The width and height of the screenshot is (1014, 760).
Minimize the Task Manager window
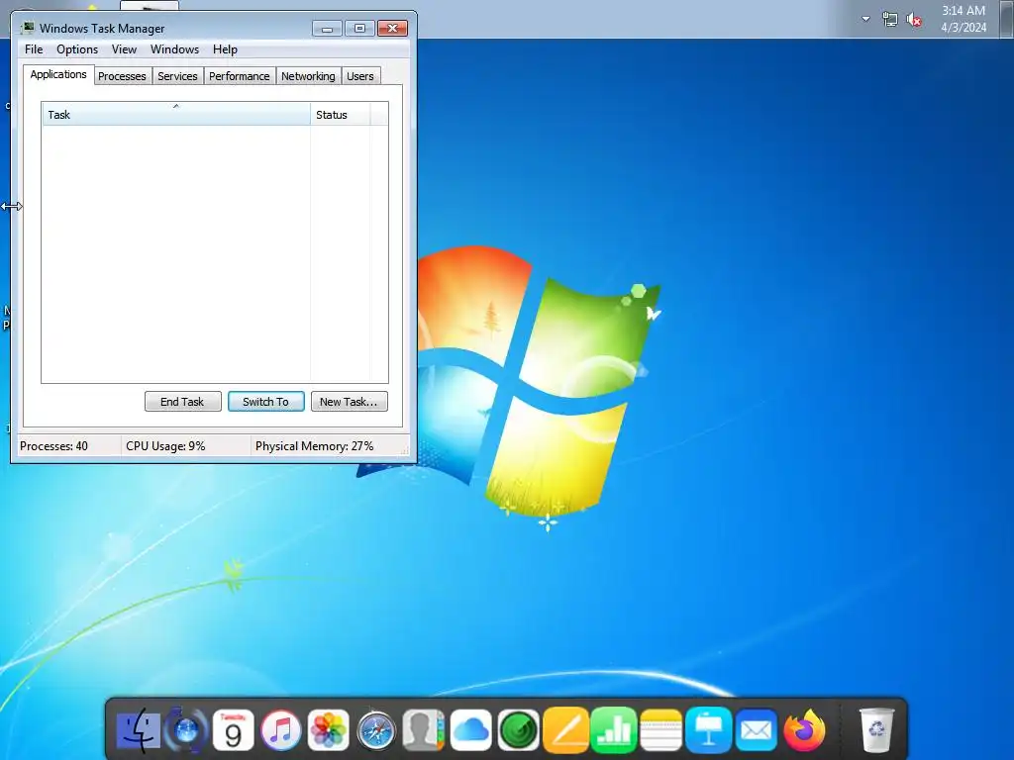[327, 29]
